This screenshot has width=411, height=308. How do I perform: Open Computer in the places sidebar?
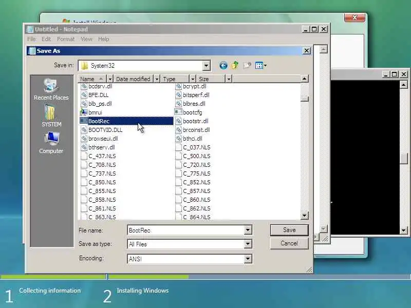tap(51, 143)
